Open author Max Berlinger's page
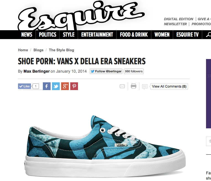Screen dimensions: 211x181 click(37, 71)
